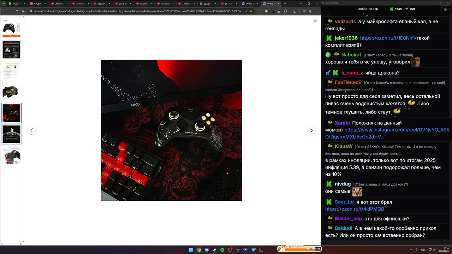The width and height of the screenshot is (452, 254).
Task: Open Chrome from the taskbar
Action: [199, 250]
